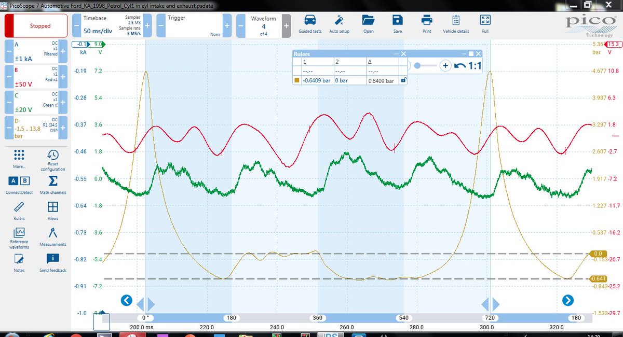
Task: Open the Waveform 4 of 4 navigator
Action: pos(264,25)
